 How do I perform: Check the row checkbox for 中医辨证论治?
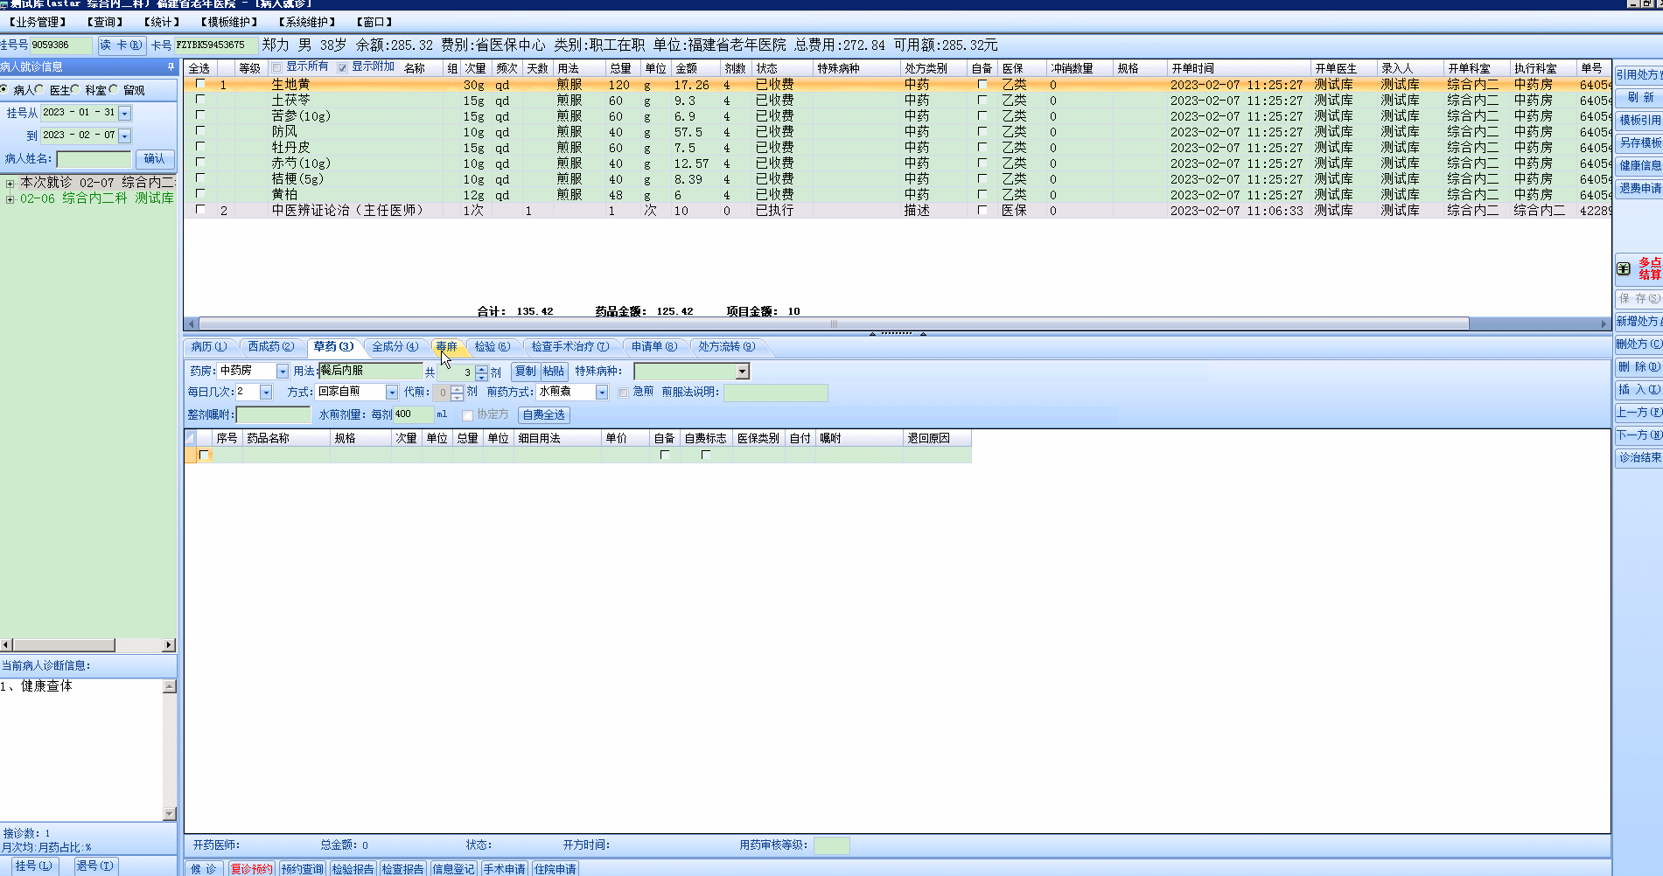click(200, 210)
